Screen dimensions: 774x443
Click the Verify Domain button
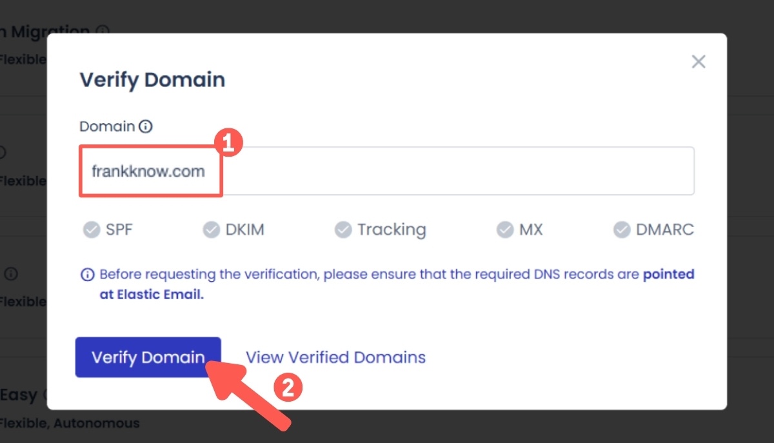(x=147, y=357)
